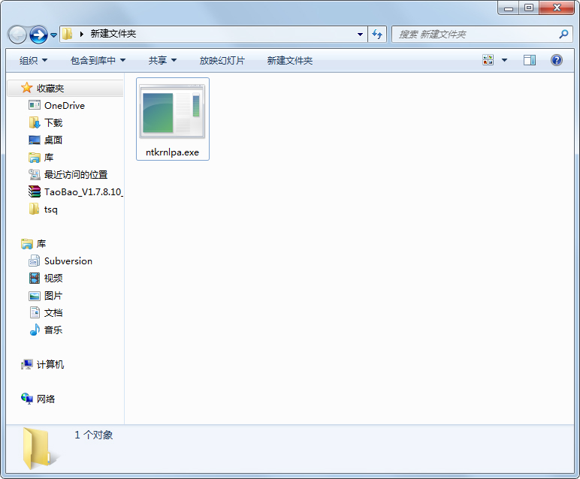
Task: Click the 新建文件夹 toolbar button
Action: 290,60
